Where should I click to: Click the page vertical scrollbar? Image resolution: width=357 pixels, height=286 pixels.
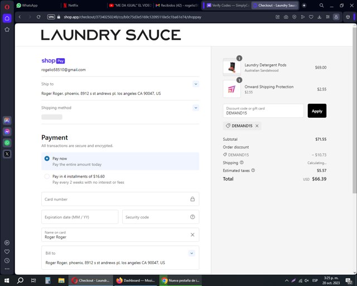tap(355, 109)
